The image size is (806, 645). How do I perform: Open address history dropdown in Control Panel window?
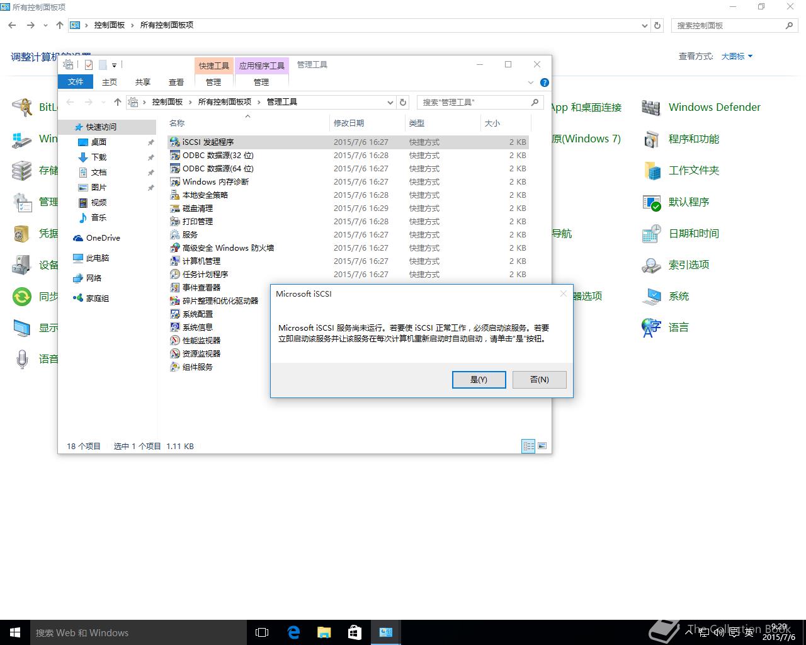[x=645, y=25]
